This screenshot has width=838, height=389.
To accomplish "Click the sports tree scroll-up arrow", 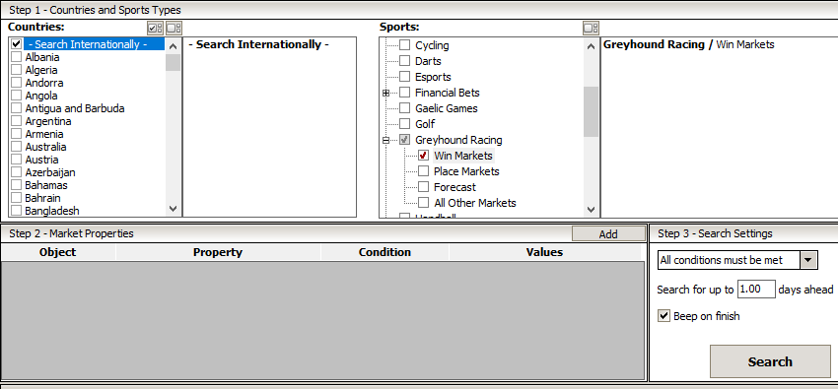I will [592, 46].
